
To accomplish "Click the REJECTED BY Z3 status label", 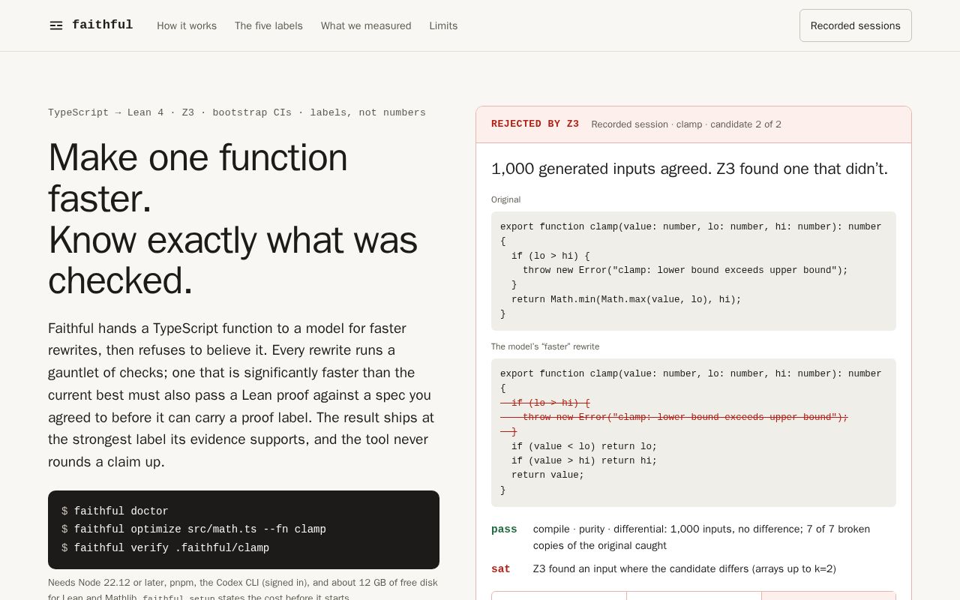I will point(535,124).
